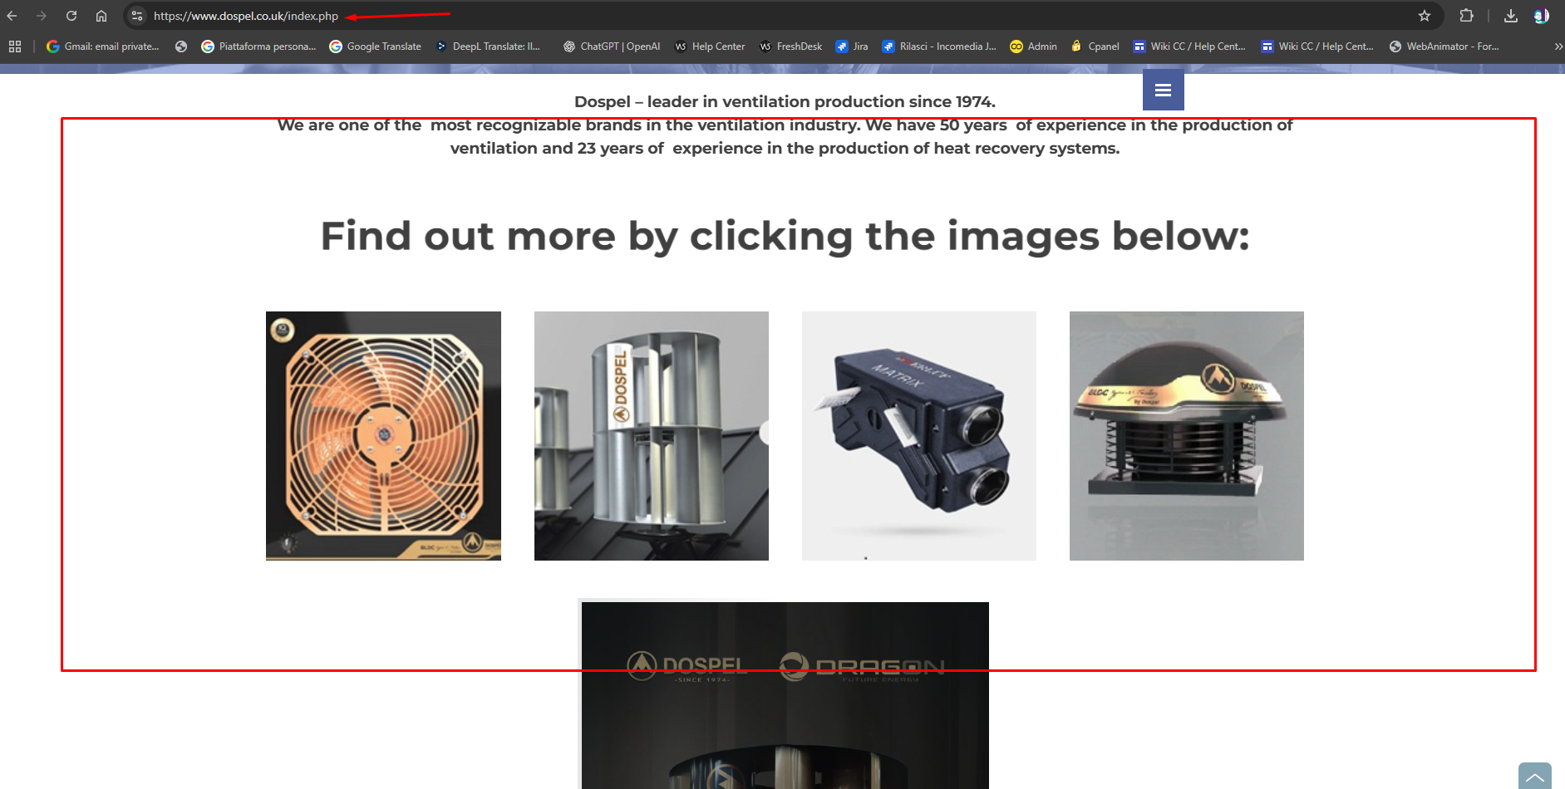Expand hidden bookmarks chevron
Screen dimensions: 1565x789
tap(1558, 47)
